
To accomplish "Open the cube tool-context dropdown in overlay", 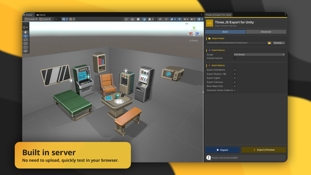I will (x=25, y=27).
